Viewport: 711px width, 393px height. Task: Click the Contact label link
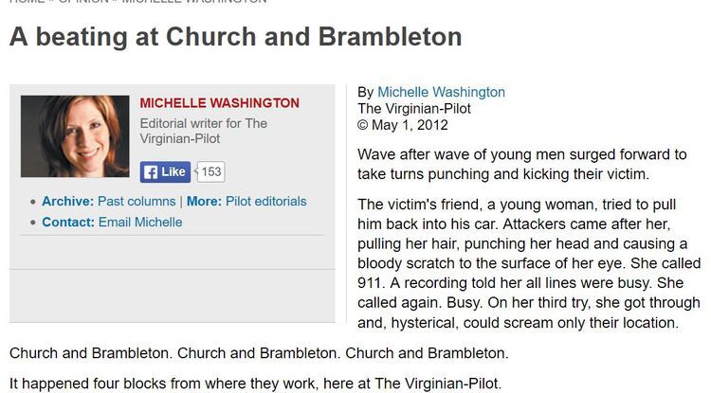[68, 223]
